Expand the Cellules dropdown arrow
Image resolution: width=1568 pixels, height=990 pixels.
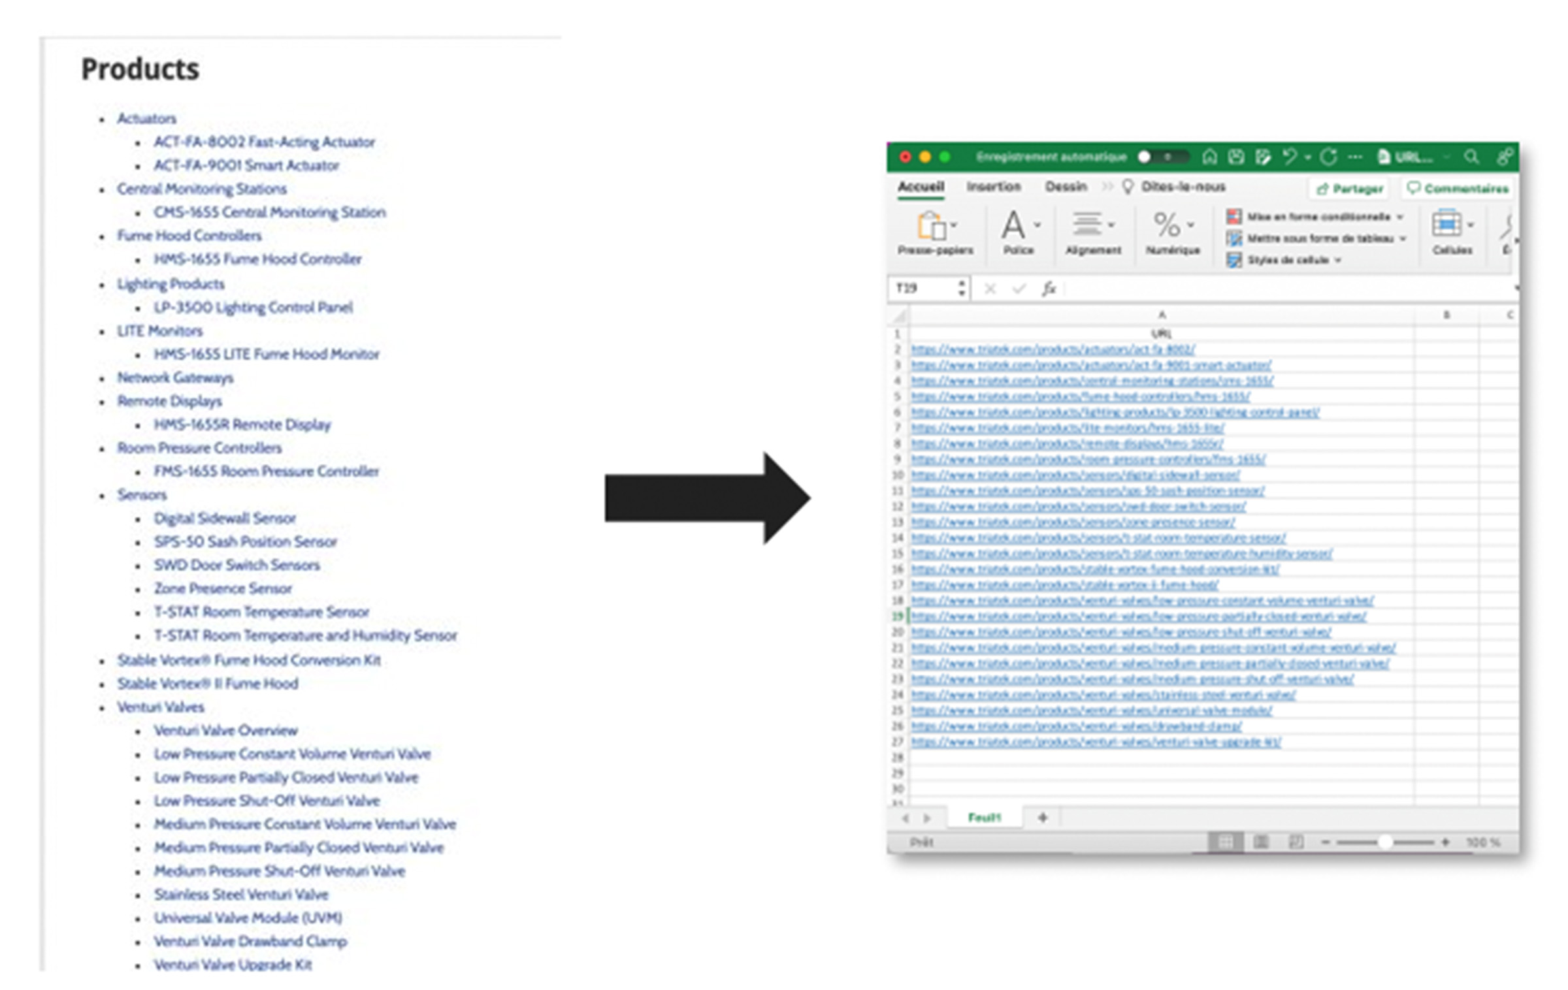[x=1470, y=225]
